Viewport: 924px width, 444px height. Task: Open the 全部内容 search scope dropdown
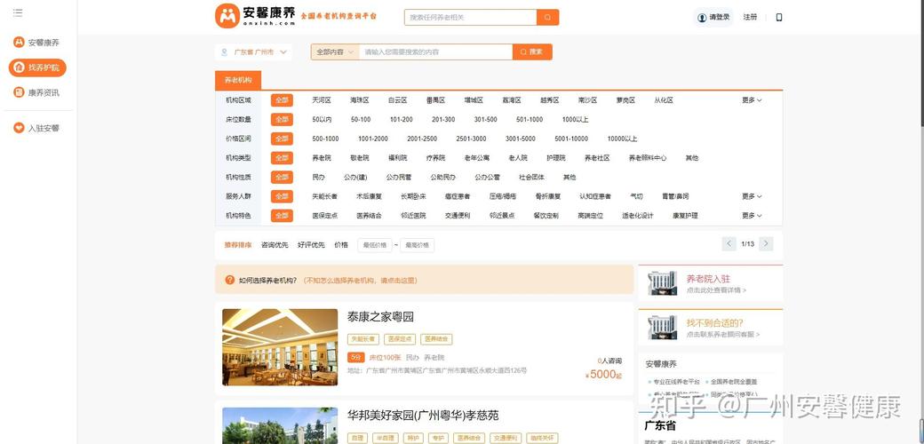click(335, 52)
